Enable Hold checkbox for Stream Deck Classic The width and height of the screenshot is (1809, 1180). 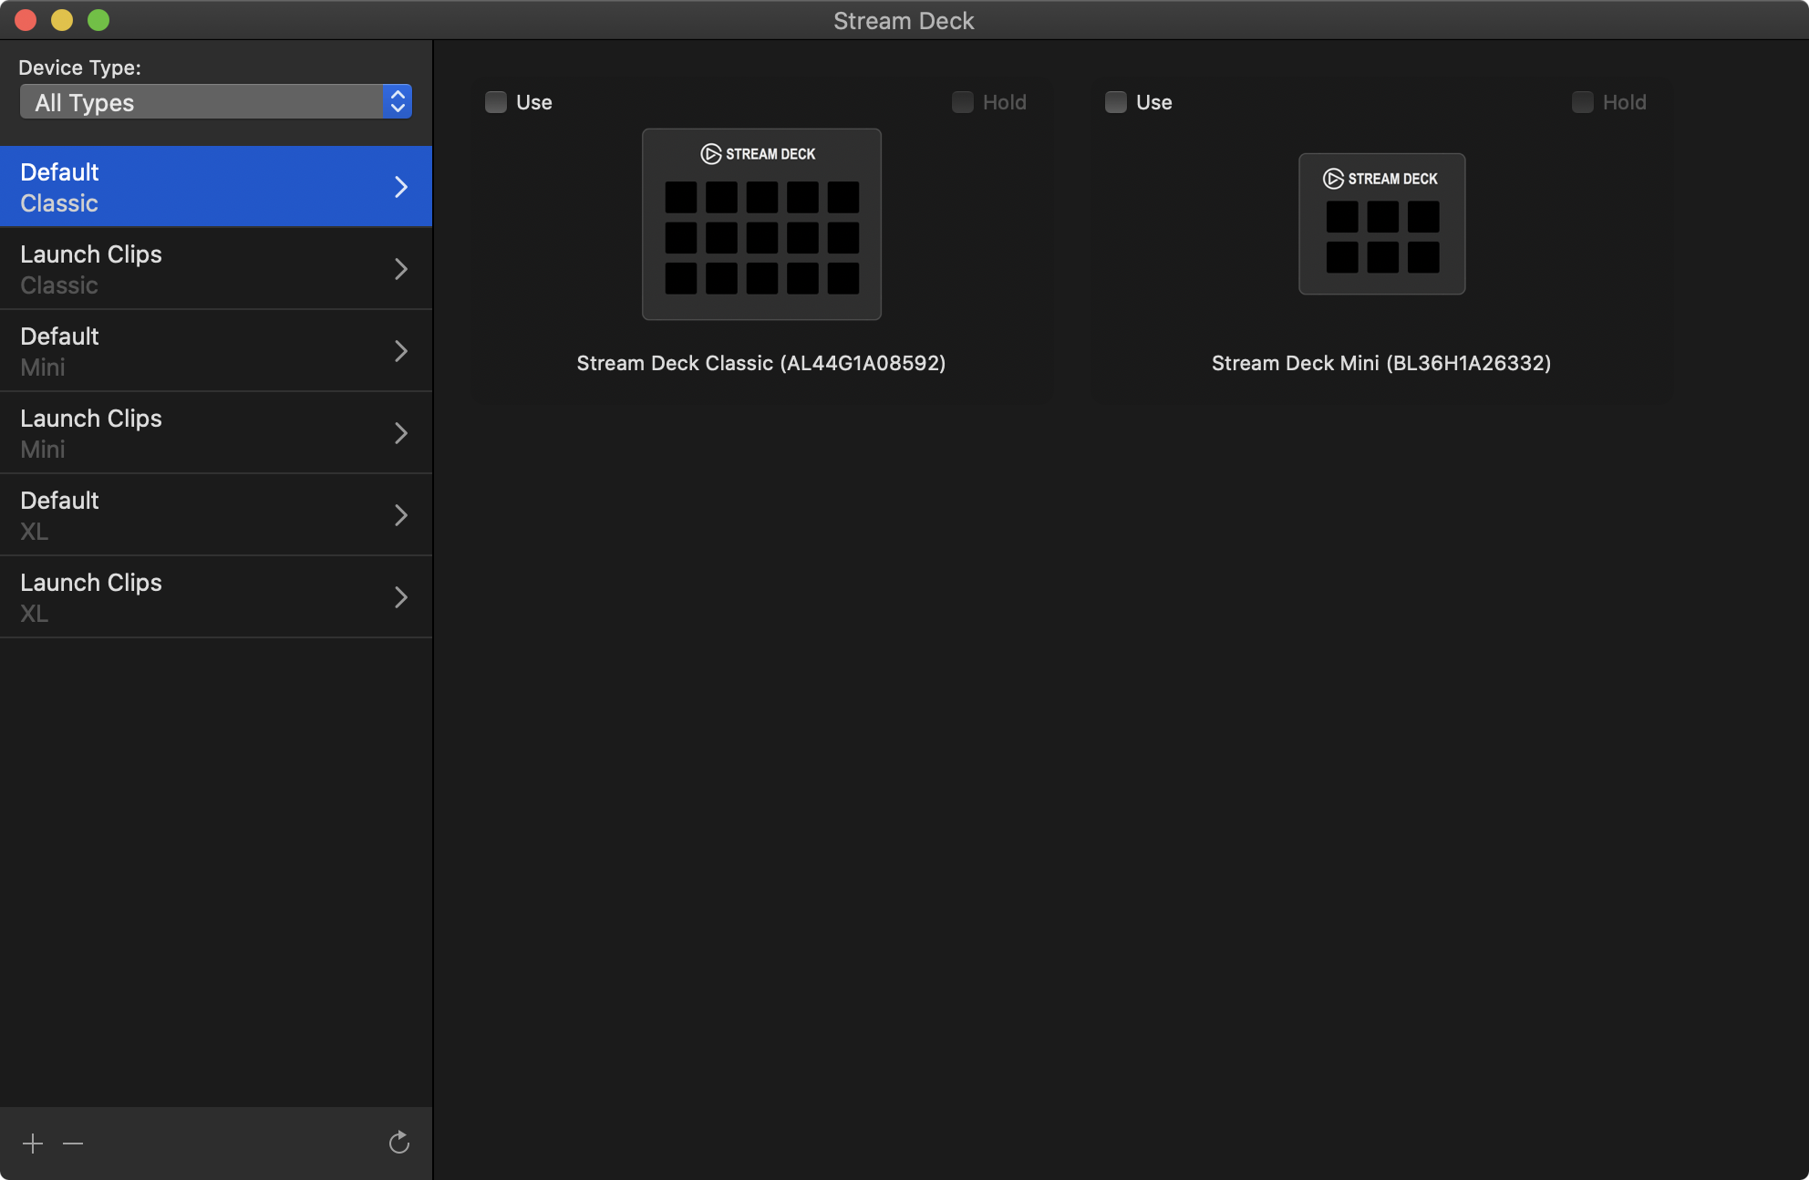tap(964, 100)
